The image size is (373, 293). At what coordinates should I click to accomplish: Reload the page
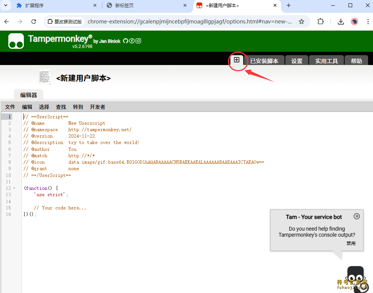coord(34,22)
